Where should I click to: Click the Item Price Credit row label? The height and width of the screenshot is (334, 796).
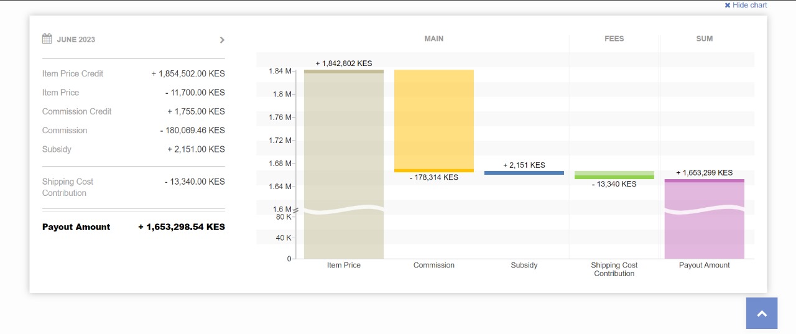tap(73, 73)
